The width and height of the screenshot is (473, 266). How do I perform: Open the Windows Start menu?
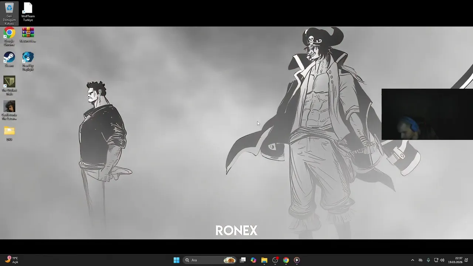176,260
